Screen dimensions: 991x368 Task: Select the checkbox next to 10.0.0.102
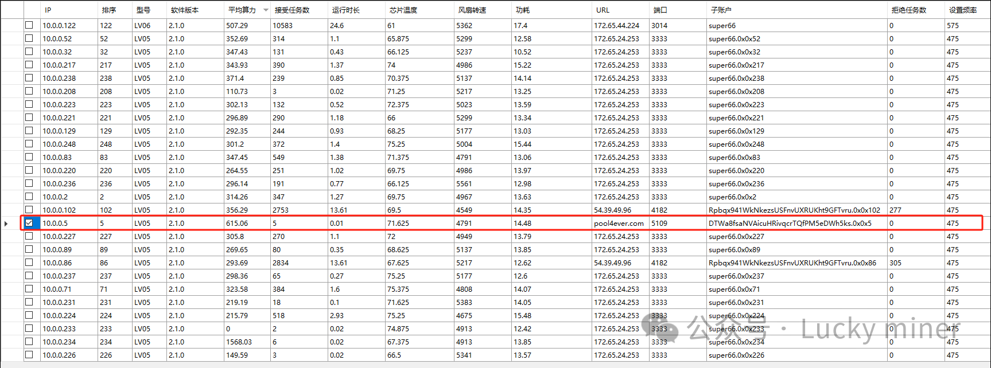(x=29, y=210)
